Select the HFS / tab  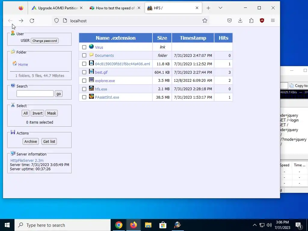pos(174,8)
